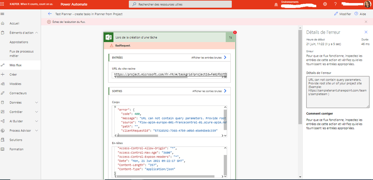Close the error details panel
This screenshot has height=180, width=373.
pyautogui.click(x=366, y=32)
